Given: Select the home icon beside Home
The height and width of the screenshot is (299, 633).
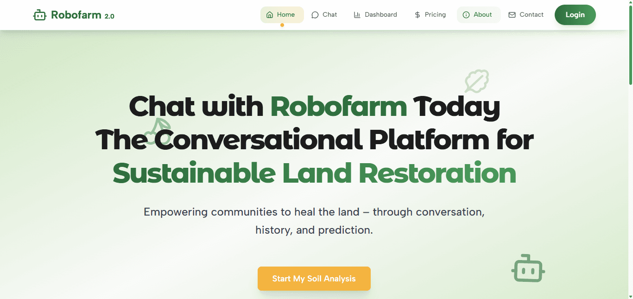Looking at the screenshot, I should pos(269,14).
